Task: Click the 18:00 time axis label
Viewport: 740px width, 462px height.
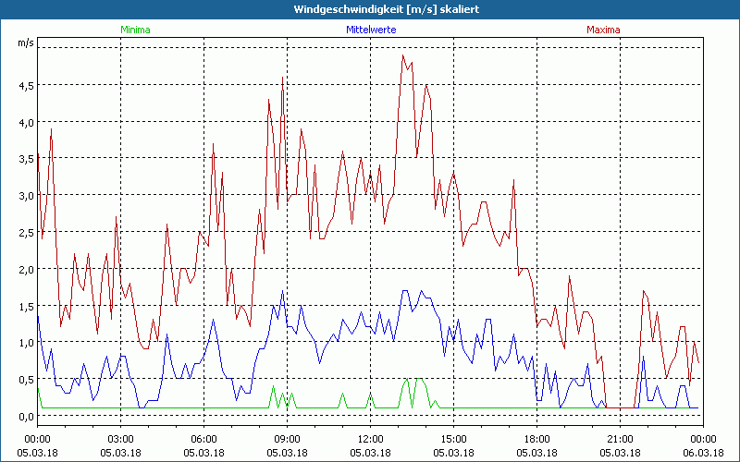Action: (x=537, y=438)
